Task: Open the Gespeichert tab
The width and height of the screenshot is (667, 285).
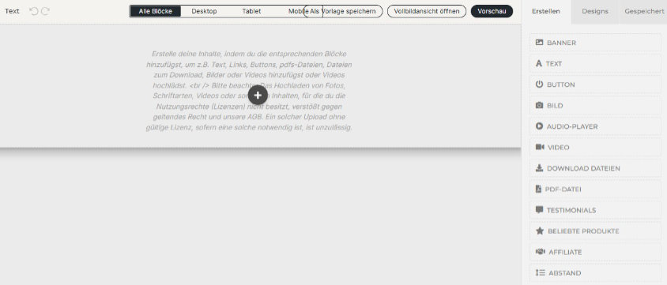Action: tap(644, 12)
